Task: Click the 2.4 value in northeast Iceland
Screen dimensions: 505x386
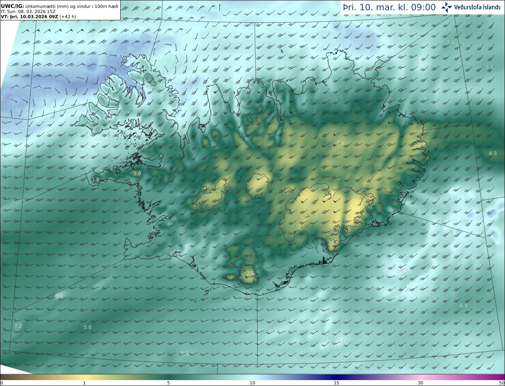Action: point(341,143)
